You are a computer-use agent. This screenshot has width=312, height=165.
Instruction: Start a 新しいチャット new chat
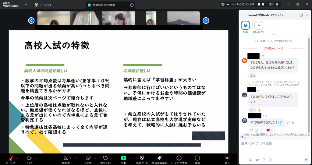(x=259, y=25)
